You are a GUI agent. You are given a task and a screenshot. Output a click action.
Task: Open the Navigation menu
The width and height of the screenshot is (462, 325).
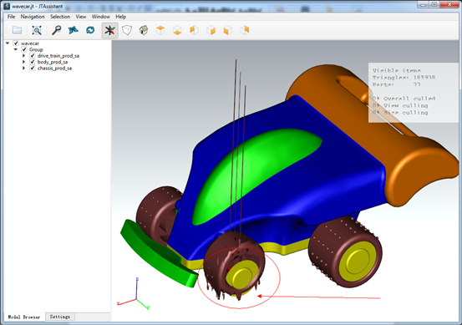[33, 17]
